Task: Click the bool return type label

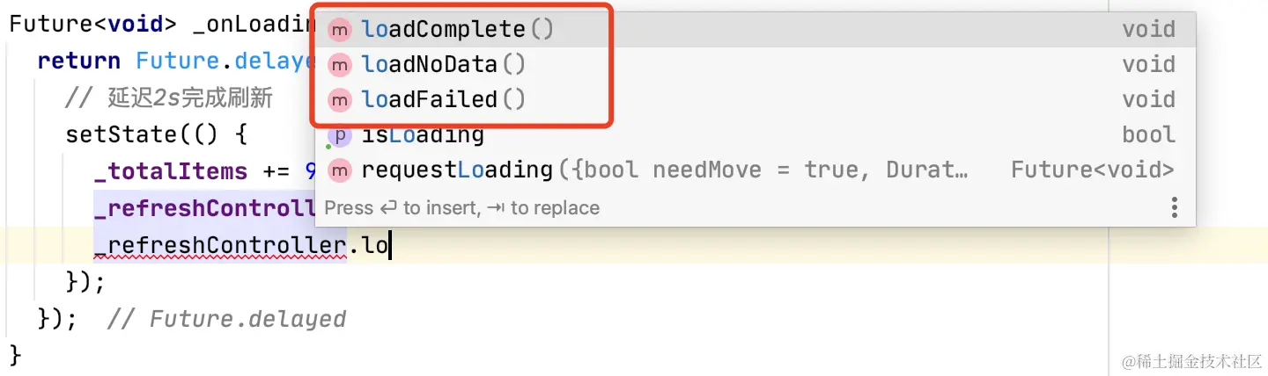Action: (1148, 134)
